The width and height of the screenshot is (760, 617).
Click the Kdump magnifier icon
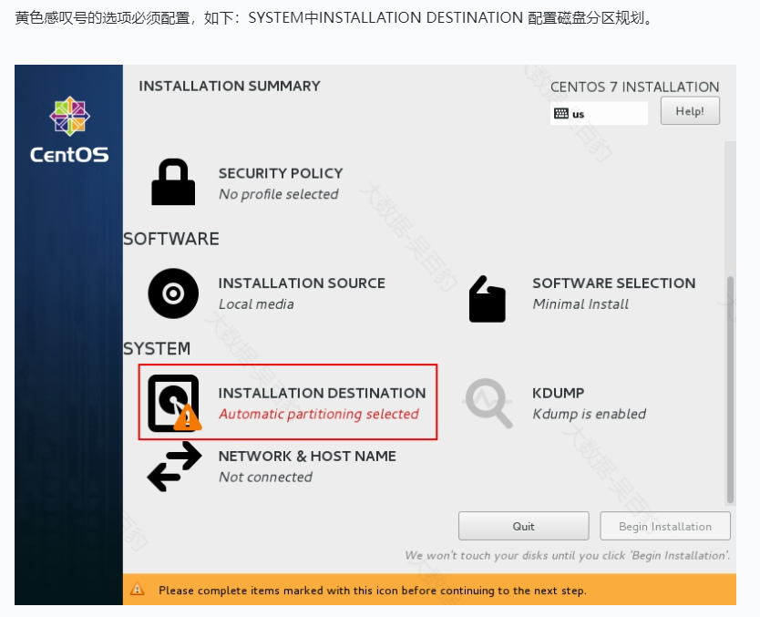489,403
